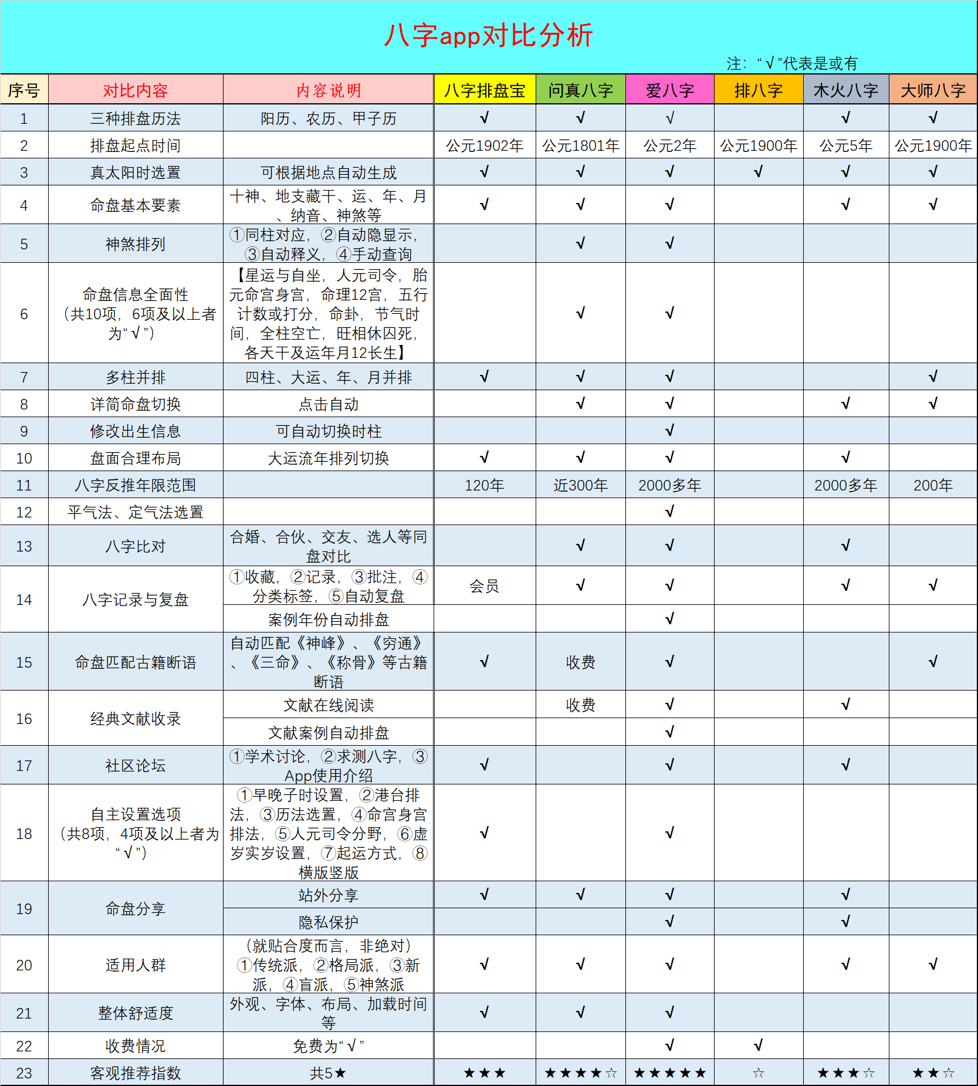Click the cell 公元1902年
Screen dimensions: 978x1086
click(485, 145)
